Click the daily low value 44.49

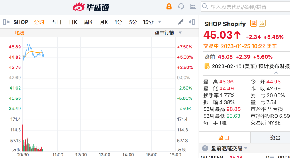tap(227, 88)
